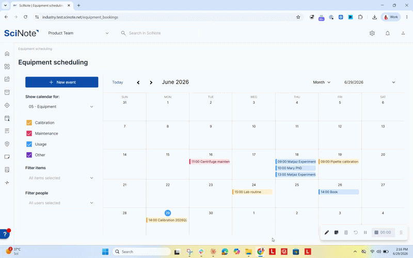This screenshot has width=413, height=258.
Task: Open the Inventories archive icon in sidebar
Action: (7, 92)
